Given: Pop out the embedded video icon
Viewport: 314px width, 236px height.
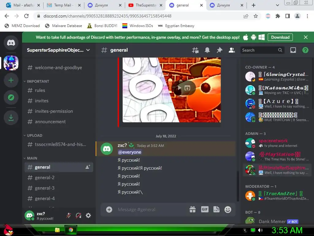Looking at the screenshot, I should (x=187, y=88).
